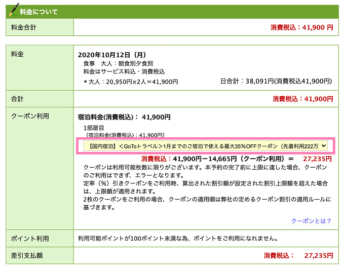Click the 差引支払額 row label
Screen dimensions: 345x269
point(27,255)
